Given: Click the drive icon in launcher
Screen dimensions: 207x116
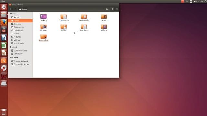Looking at the screenshot, I should tap(4, 83).
